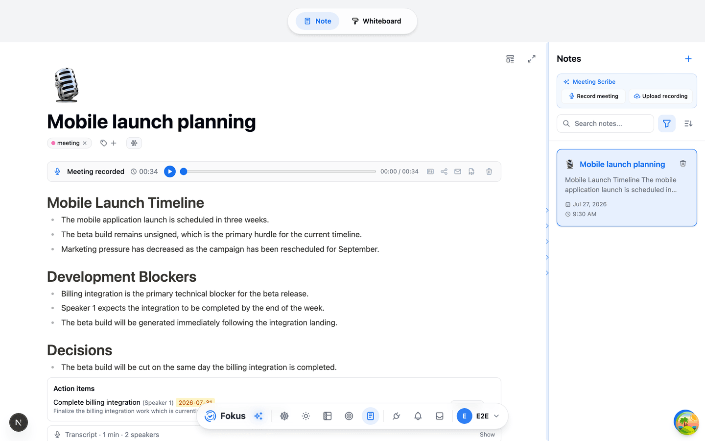Open the board layout icon in dock

pos(328,416)
